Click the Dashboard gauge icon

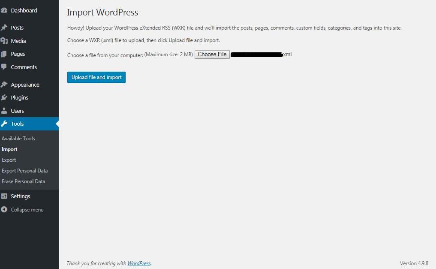click(4, 11)
